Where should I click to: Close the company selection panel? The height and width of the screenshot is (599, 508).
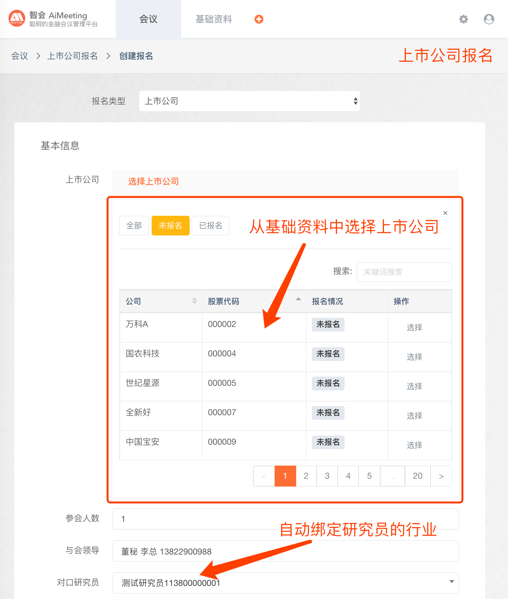(445, 213)
